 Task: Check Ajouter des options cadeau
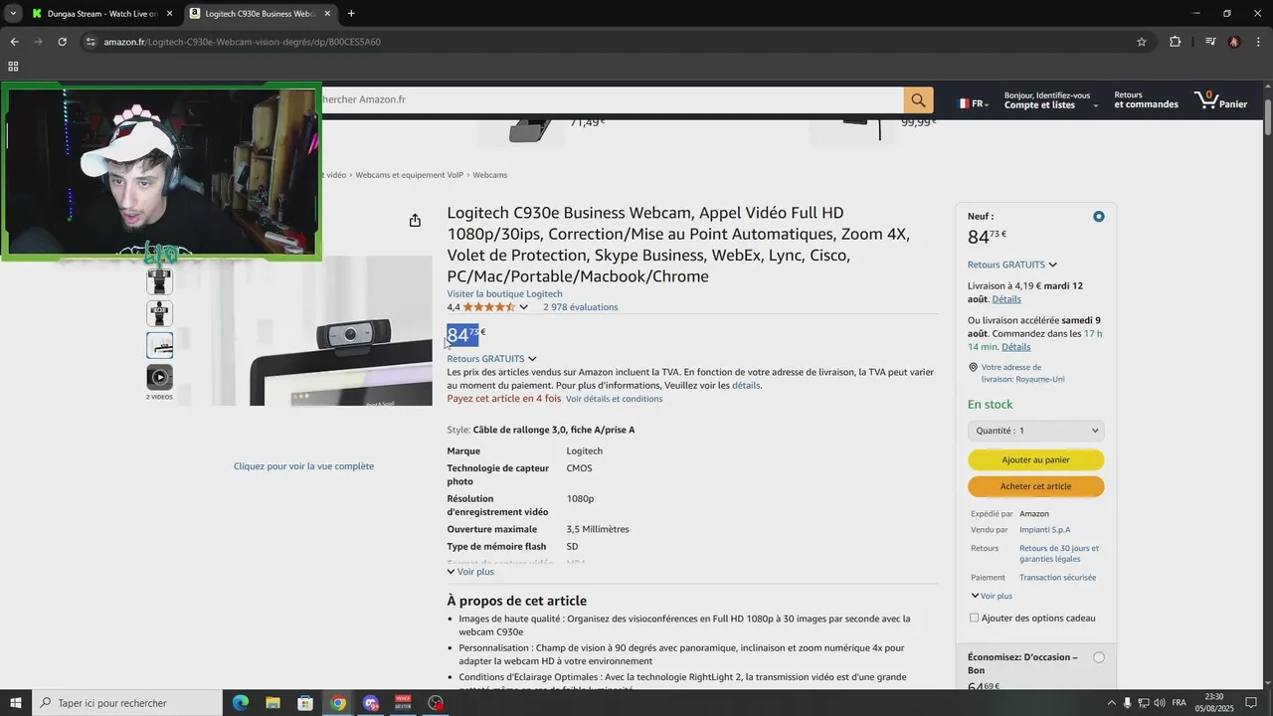pyautogui.click(x=975, y=618)
